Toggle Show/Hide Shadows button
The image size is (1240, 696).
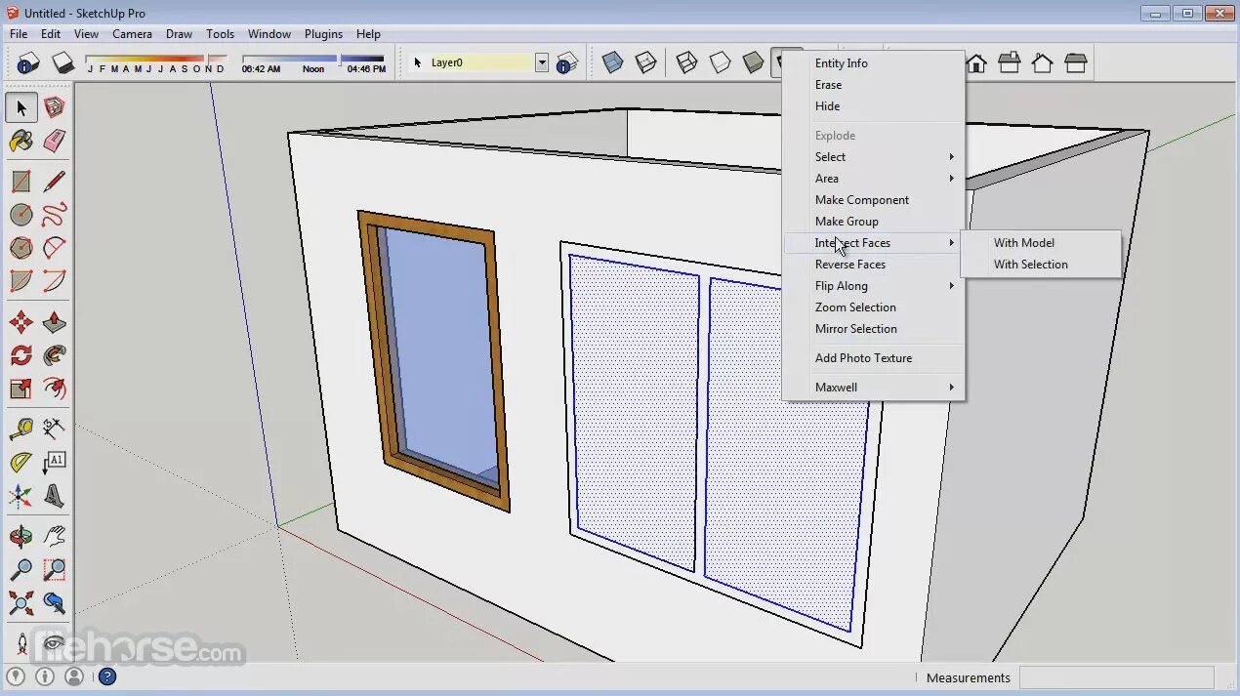62,62
